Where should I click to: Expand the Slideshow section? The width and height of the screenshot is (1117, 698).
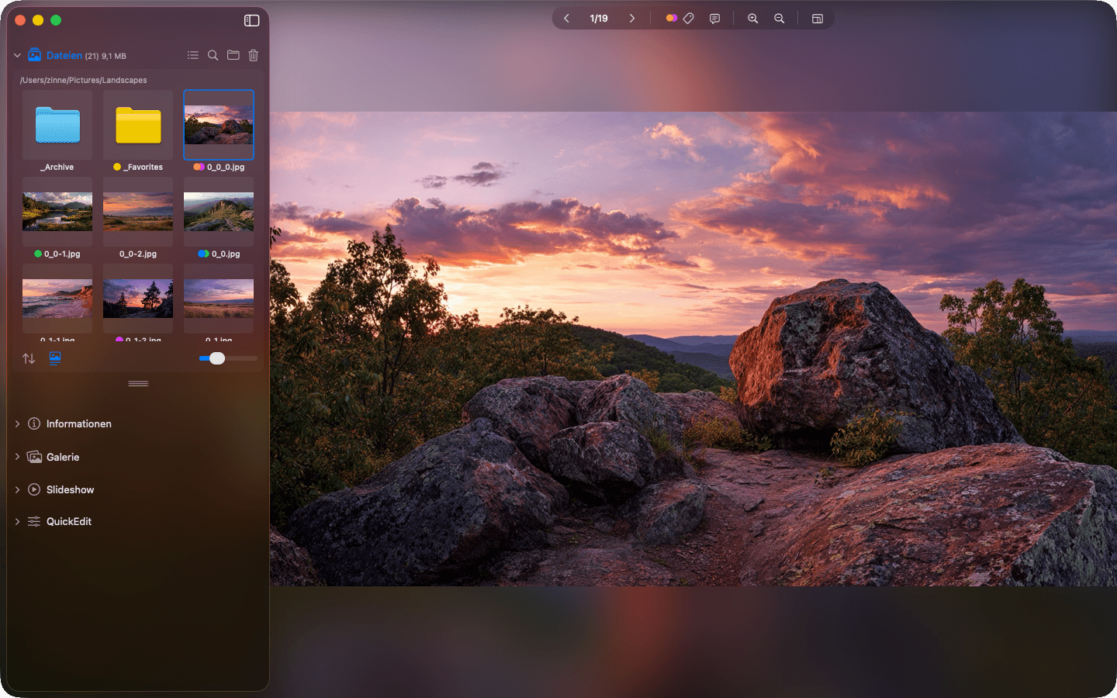(16, 489)
